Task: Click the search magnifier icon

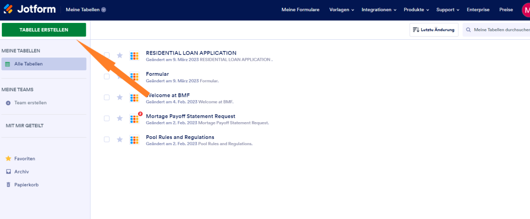Action: pos(469,29)
